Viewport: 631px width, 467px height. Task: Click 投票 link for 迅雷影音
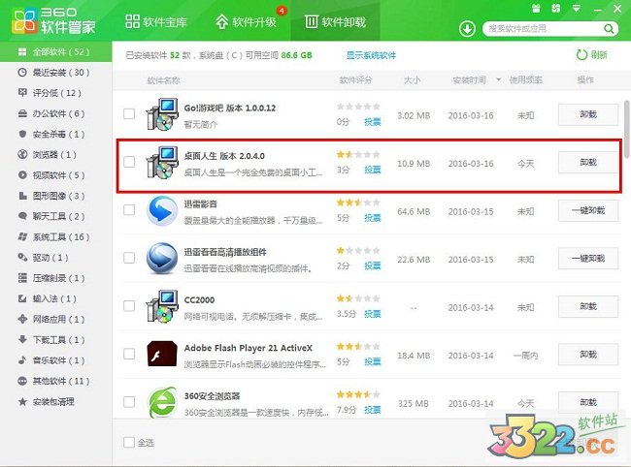point(372,218)
